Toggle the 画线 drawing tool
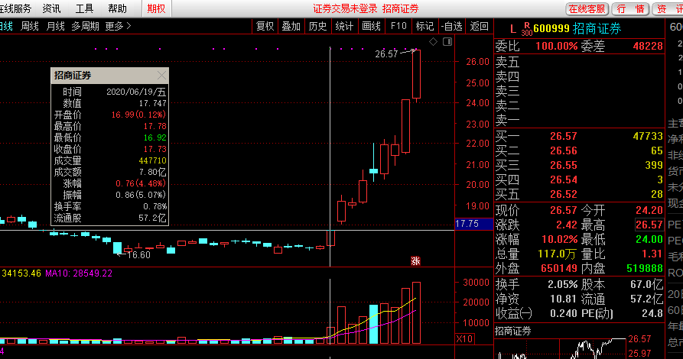The height and width of the screenshot is (359, 683). [371, 26]
